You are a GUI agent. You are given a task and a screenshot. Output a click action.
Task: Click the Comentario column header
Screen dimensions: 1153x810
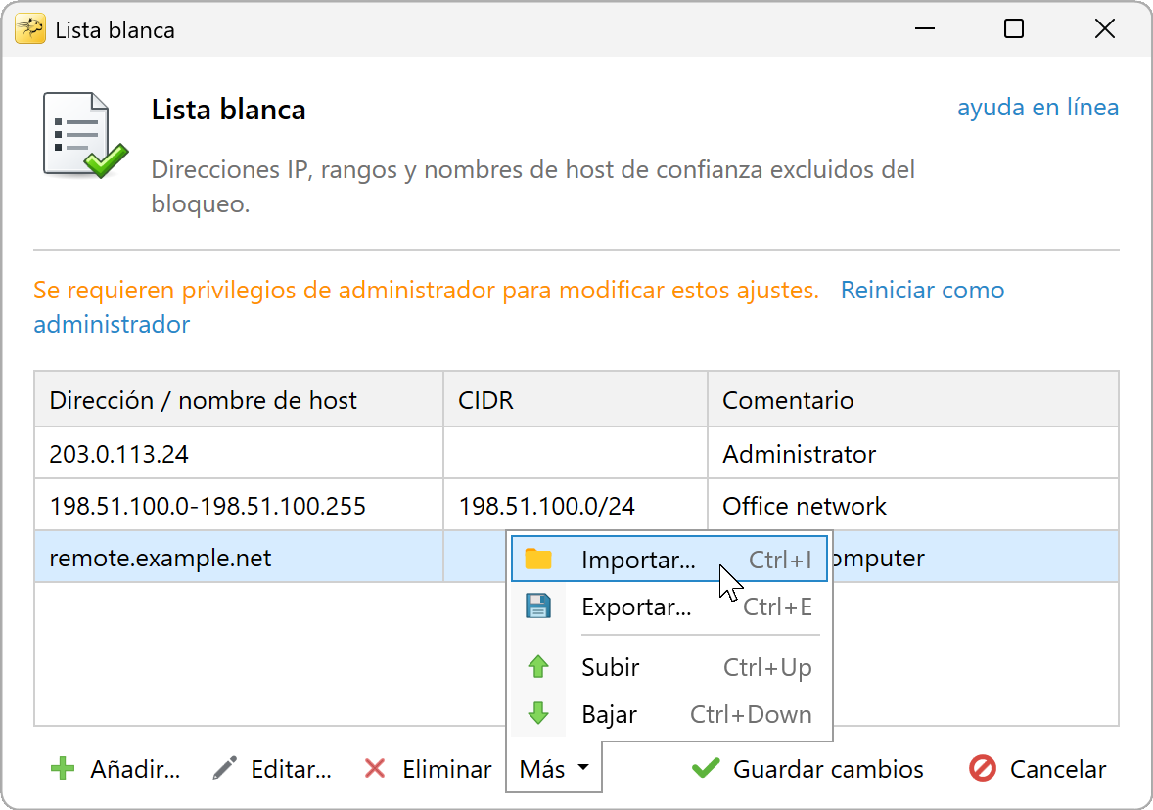click(912, 399)
